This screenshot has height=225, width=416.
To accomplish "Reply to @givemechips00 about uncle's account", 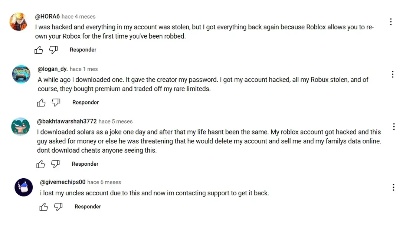I will pyautogui.click(x=88, y=206).
